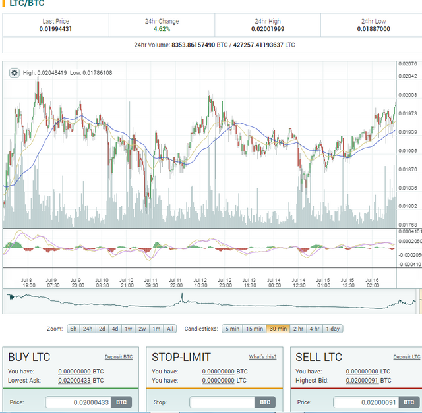Screen dimensions: 422x413
Task: Set chart zoom to 24h
Action: pos(88,329)
